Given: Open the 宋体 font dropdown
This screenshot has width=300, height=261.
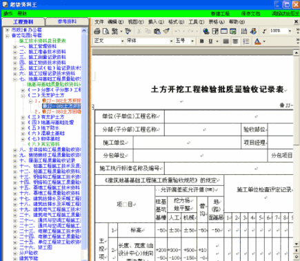Looking at the screenshot, I should (x=171, y=41).
